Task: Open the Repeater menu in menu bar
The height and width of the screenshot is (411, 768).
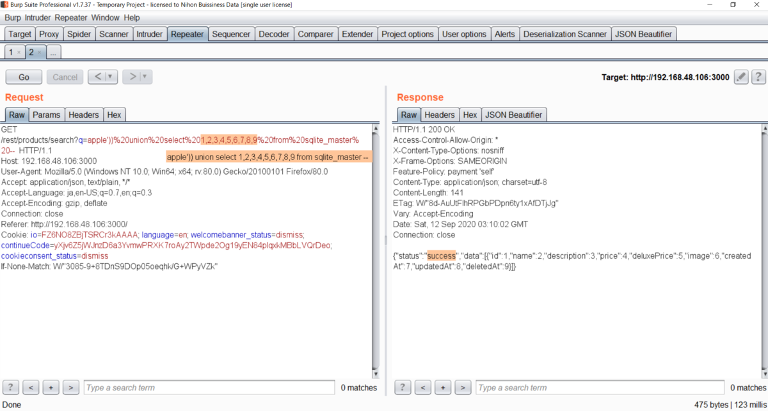Action: (71, 18)
